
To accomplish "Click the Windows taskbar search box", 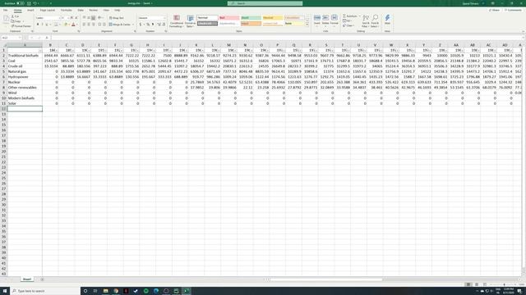I will pos(45,291).
